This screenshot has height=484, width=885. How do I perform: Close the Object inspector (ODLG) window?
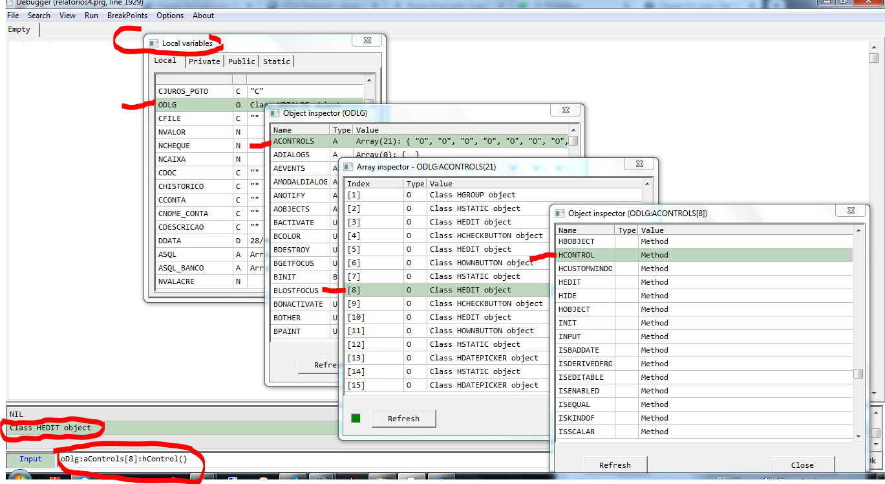(x=565, y=111)
